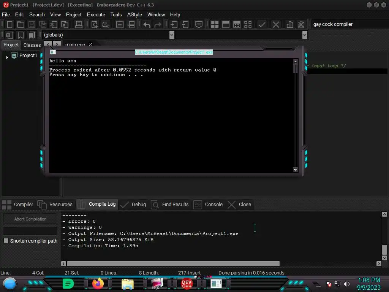Click the Close tab in the bottom panel
Image resolution: width=389 pixels, height=292 pixels.
(239, 204)
